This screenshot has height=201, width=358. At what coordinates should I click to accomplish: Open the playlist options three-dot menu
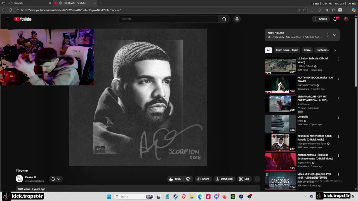coord(327,35)
